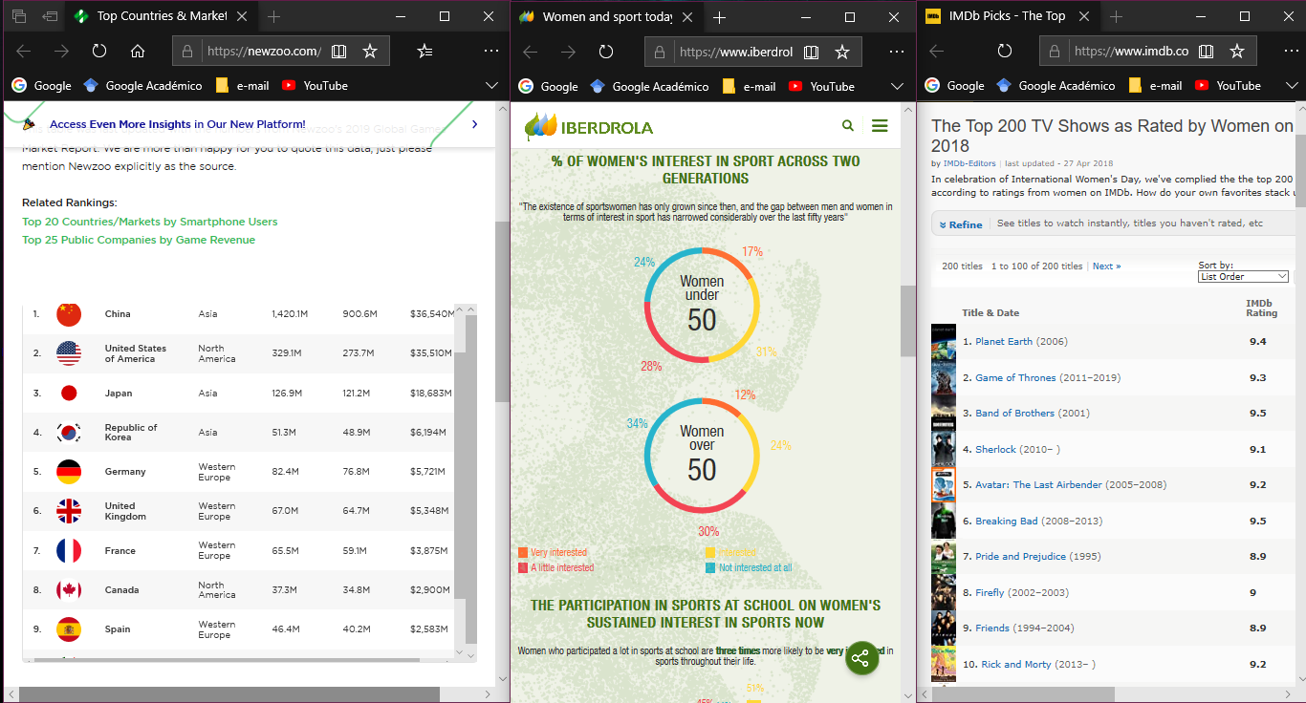1306x703 pixels.
Task: Open Breaking Bad title link
Action: [x=1009, y=521]
